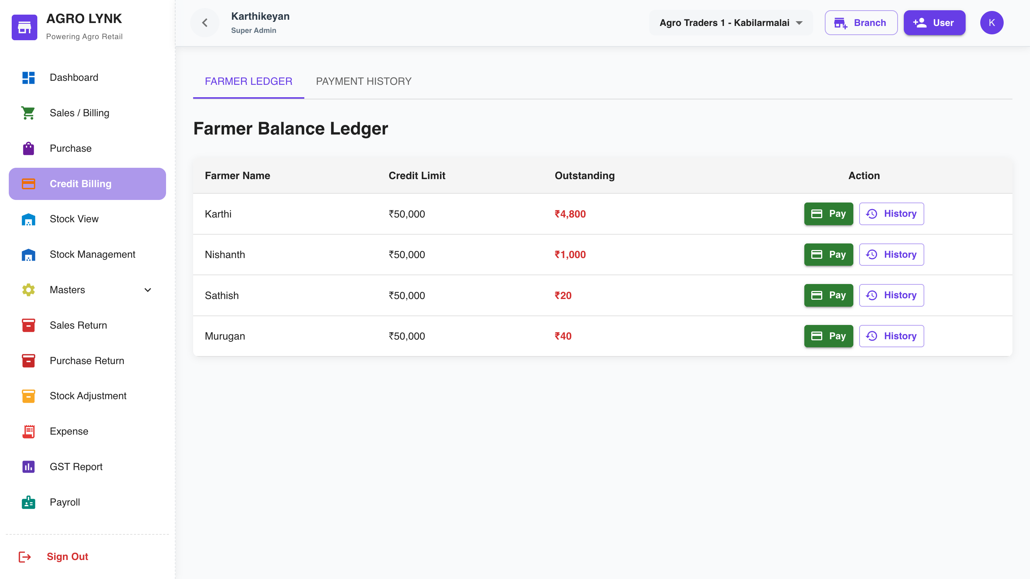Screen dimensions: 1030x579
Task: Click the Stock View warehouse icon
Action: tap(29, 219)
